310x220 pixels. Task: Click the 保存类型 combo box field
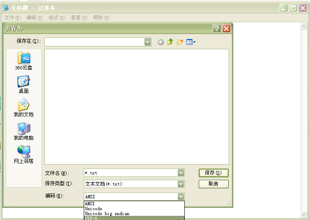(134, 184)
